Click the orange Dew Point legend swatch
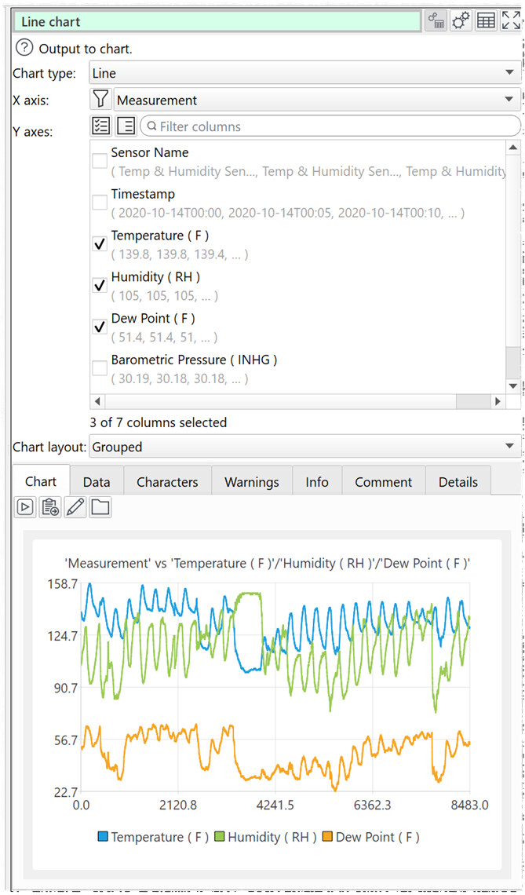 pos(327,837)
